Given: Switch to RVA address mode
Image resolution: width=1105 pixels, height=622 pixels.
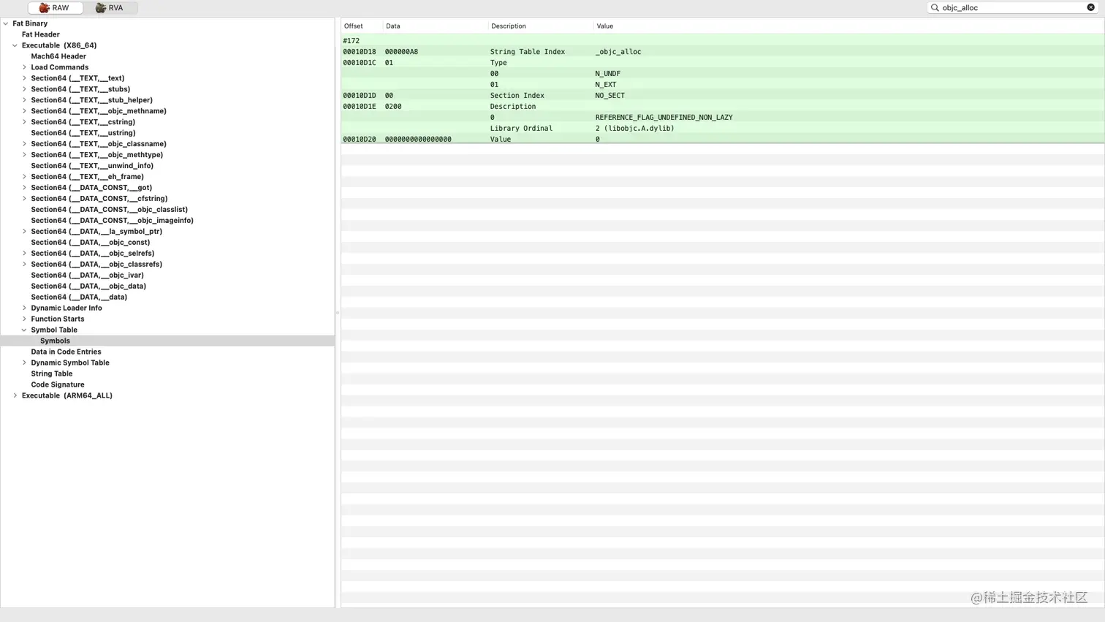Looking at the screenshot, I should coord(110,8).
